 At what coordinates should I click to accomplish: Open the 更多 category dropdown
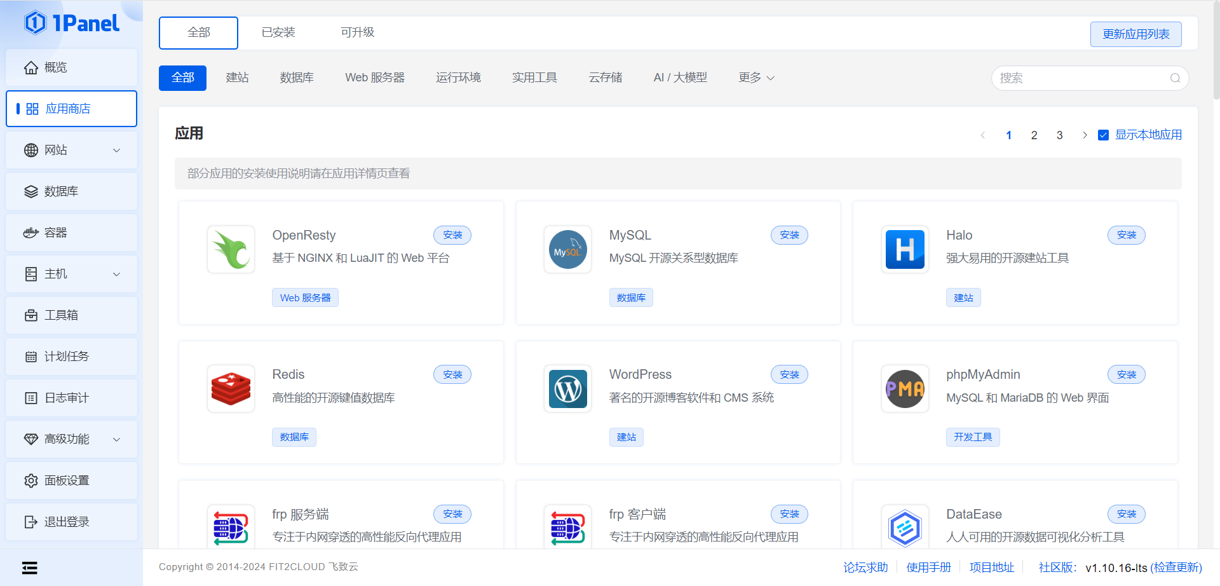(x=756, y=78)
